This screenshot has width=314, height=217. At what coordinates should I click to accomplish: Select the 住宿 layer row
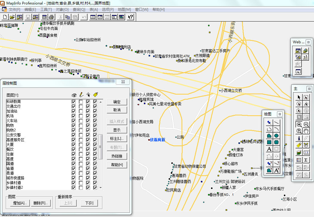pyautogui.click(x=52, y=154)
